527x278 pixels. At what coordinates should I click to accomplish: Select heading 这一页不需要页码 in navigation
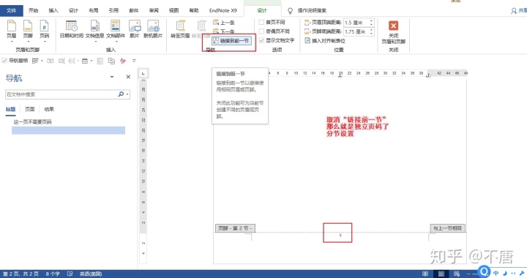[x=33, y=122]
